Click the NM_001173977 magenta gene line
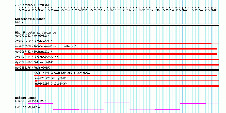Screen dimensions: 226x113 click(x=117, y=103)
